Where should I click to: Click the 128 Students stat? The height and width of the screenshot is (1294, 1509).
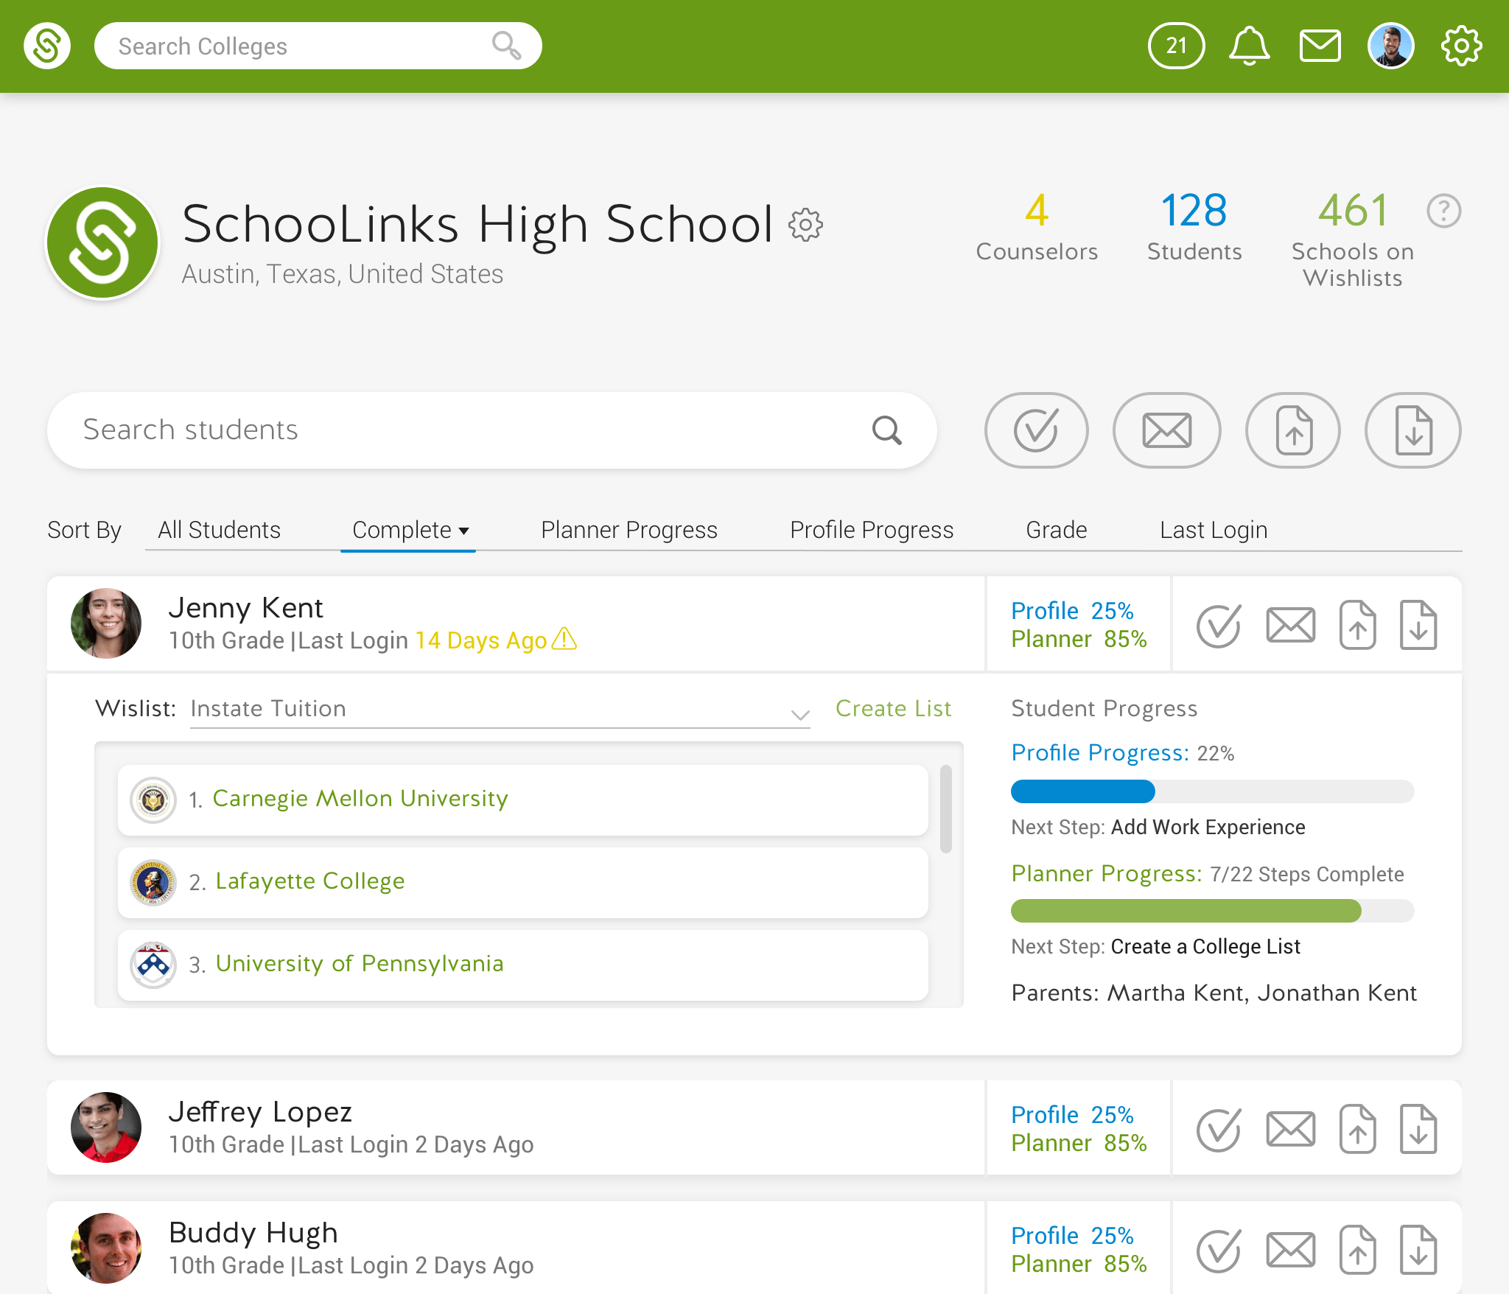tap(1194, 227)
